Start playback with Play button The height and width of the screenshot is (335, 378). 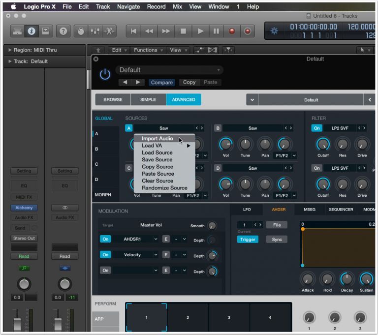[x=200, y=31]
